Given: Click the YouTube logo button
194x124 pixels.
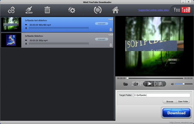Looking at the screenshot, I should [181, 10].
